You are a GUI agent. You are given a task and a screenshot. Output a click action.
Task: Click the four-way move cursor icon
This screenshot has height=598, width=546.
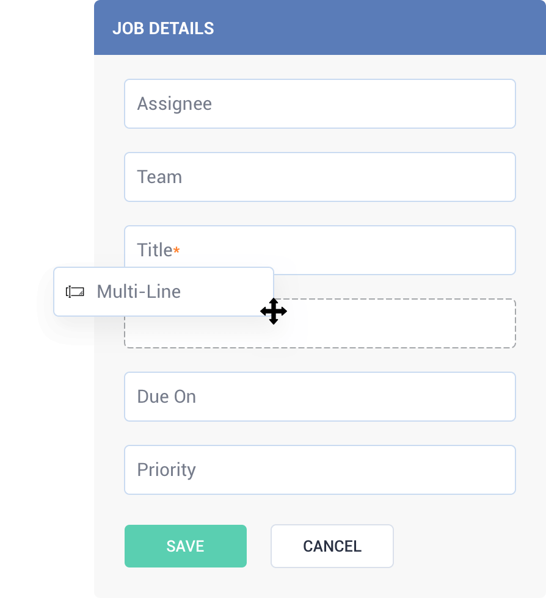[x=274, y=311]
